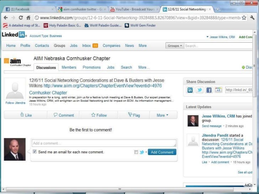Click the LinkedIn logo
Viewport: 259px width, 194px height.
click(14, 34)
